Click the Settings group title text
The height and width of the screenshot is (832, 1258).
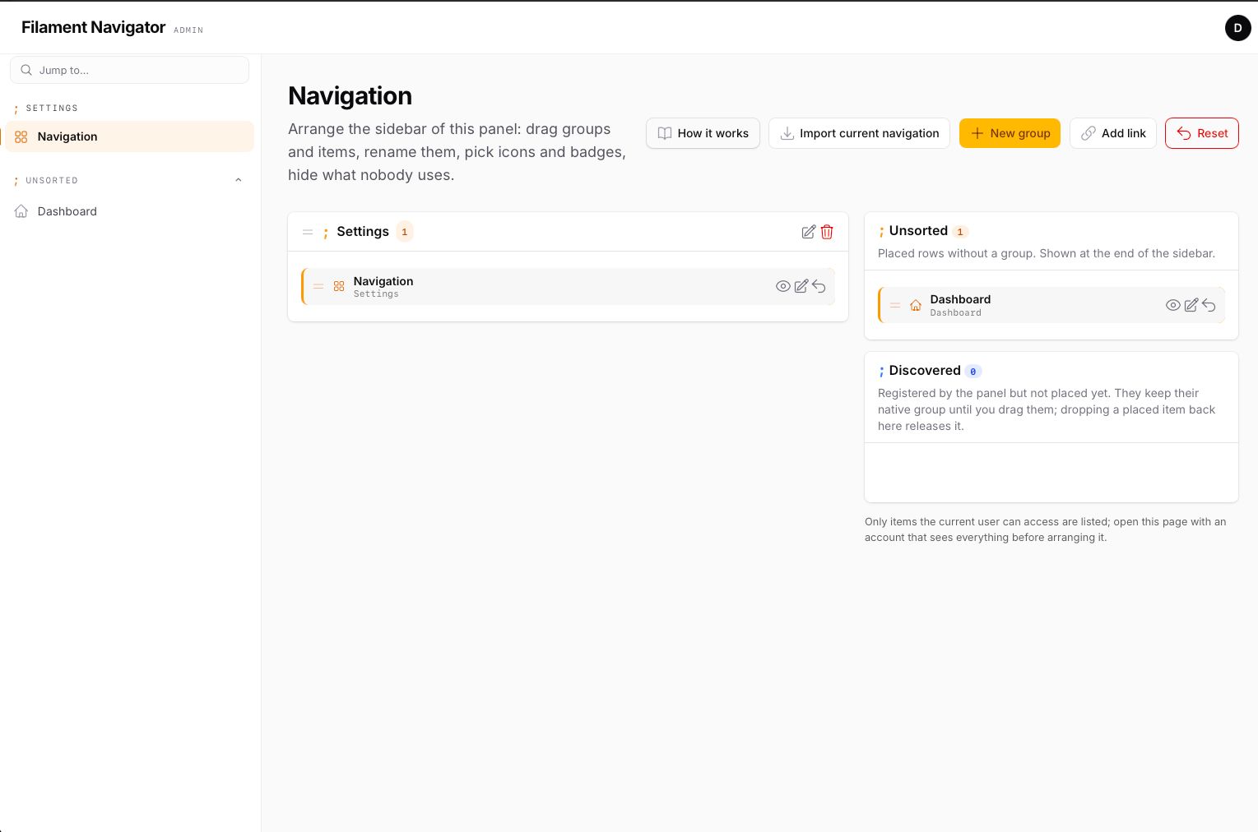coord(363,232)
